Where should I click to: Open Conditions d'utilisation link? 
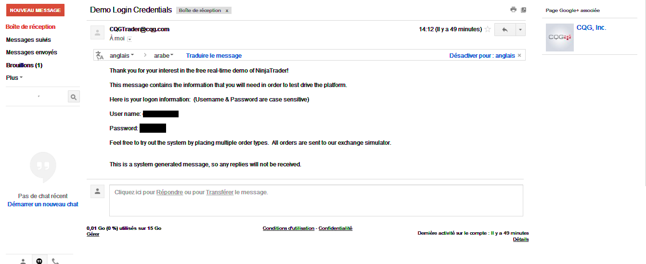pyautogui.click(x=288, y=228)
